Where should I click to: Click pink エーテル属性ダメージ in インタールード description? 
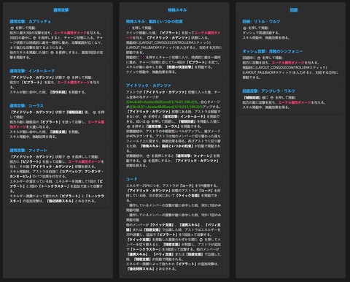tap(74, 83)
